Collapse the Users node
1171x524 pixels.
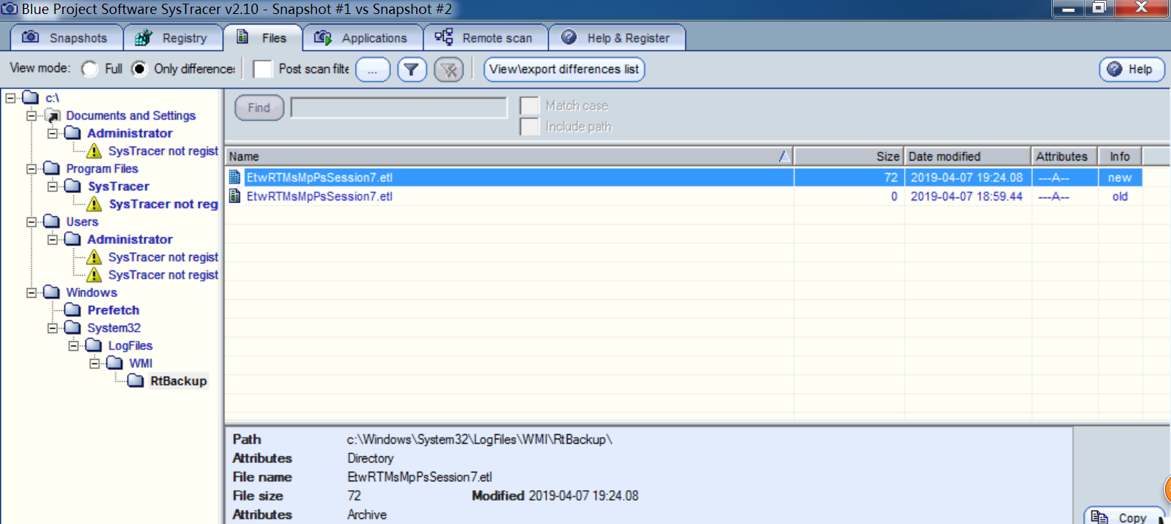(31, 222)
